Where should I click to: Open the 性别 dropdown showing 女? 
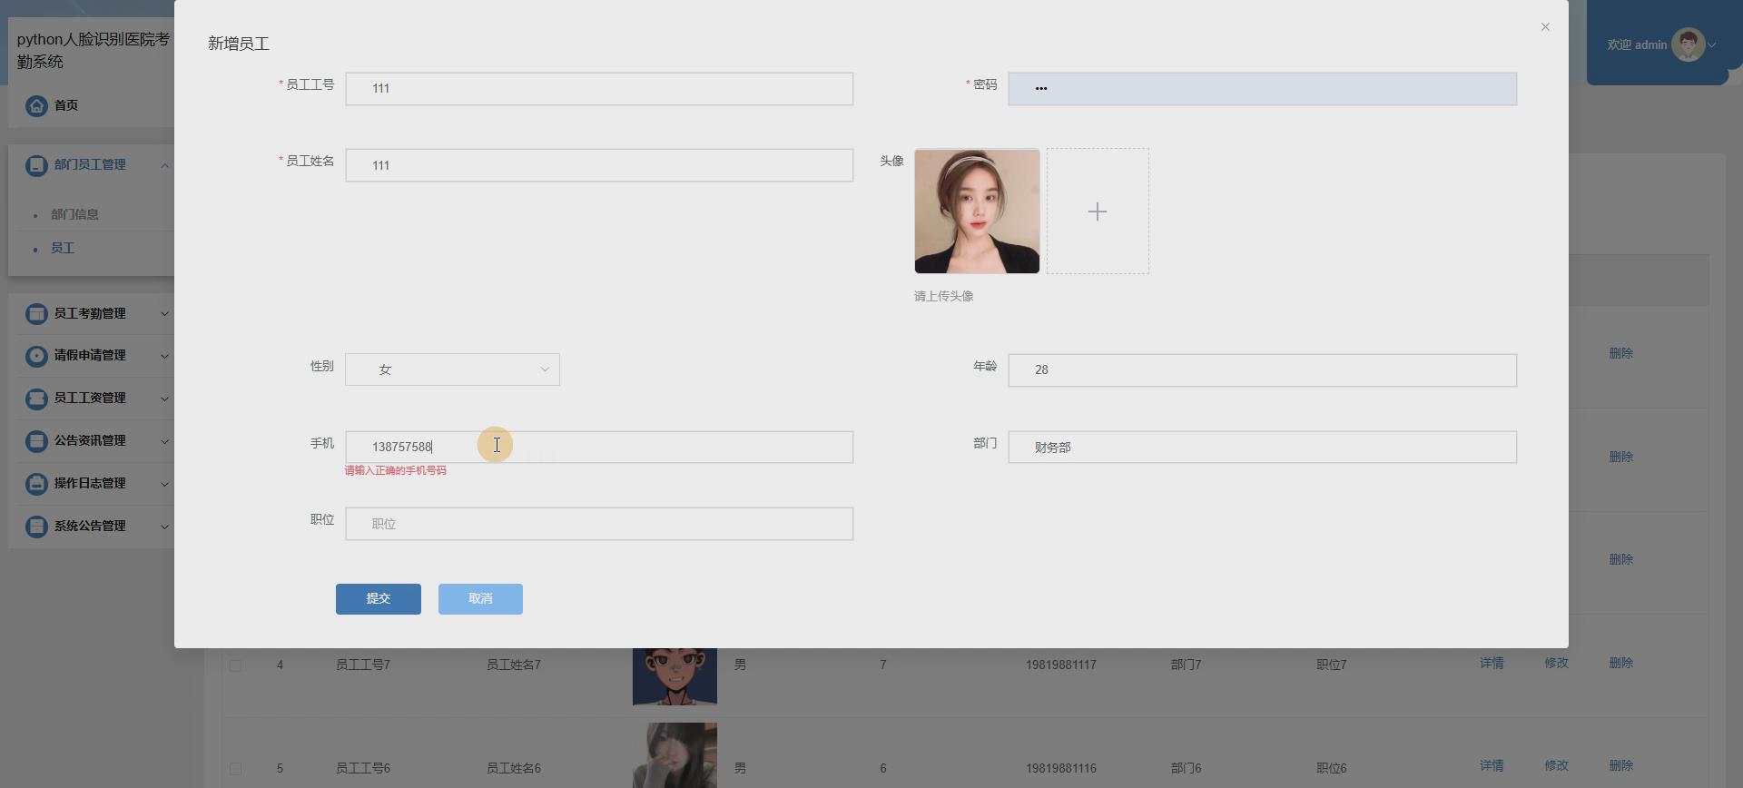[x=452, y=369]
